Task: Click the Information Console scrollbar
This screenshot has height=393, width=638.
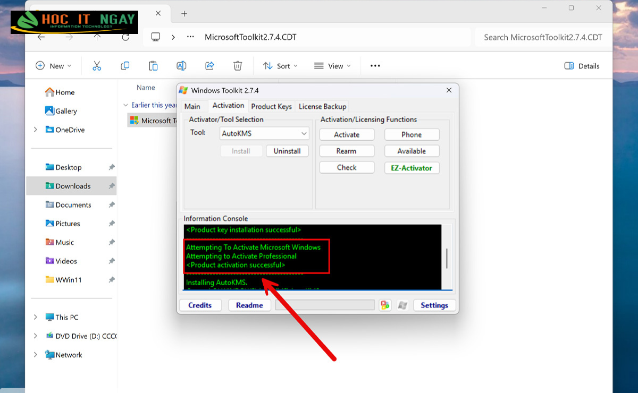Action: click(447, 257)
